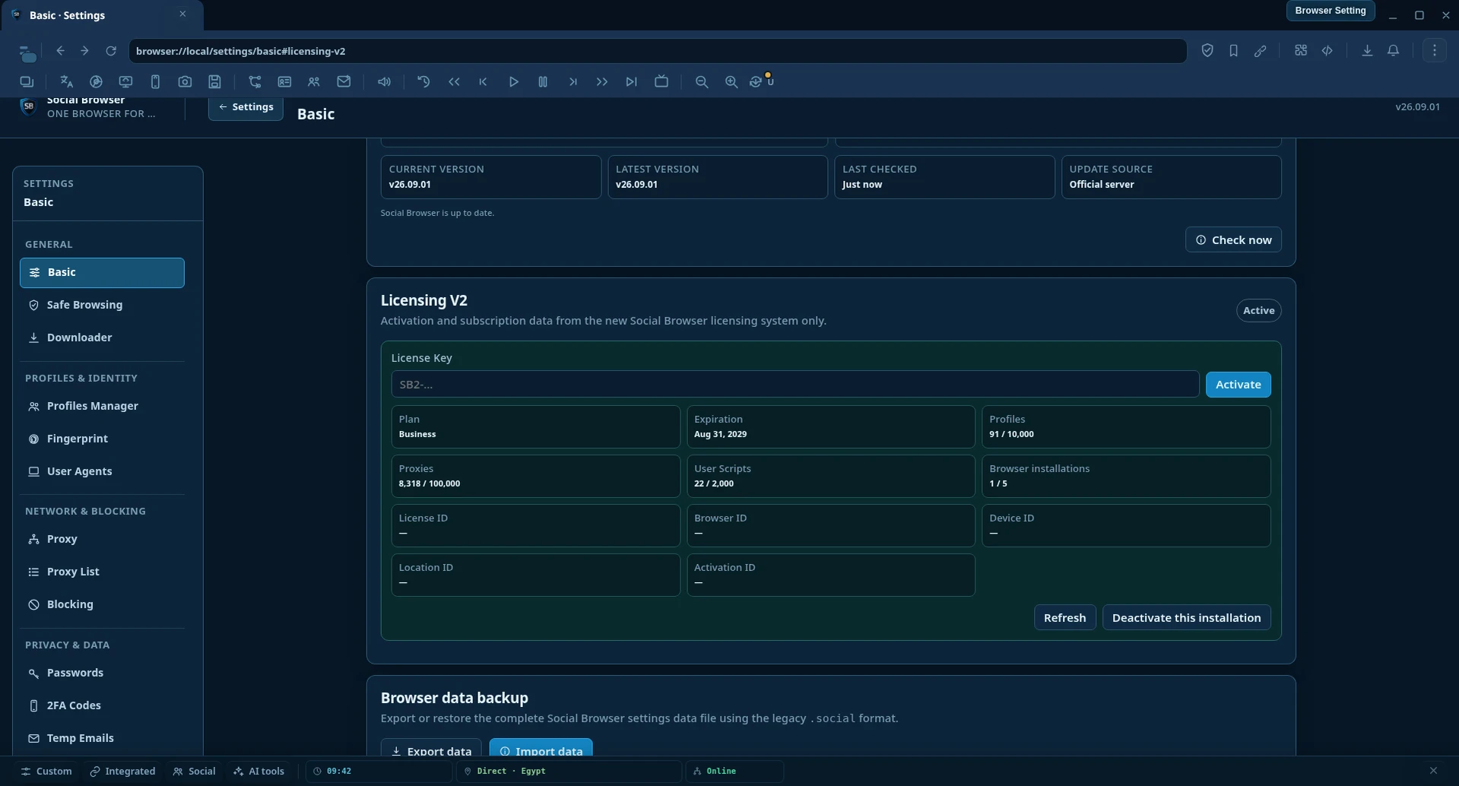
Task: Click the shield checkmark icon by the address bar
Action: [1207, 50]
